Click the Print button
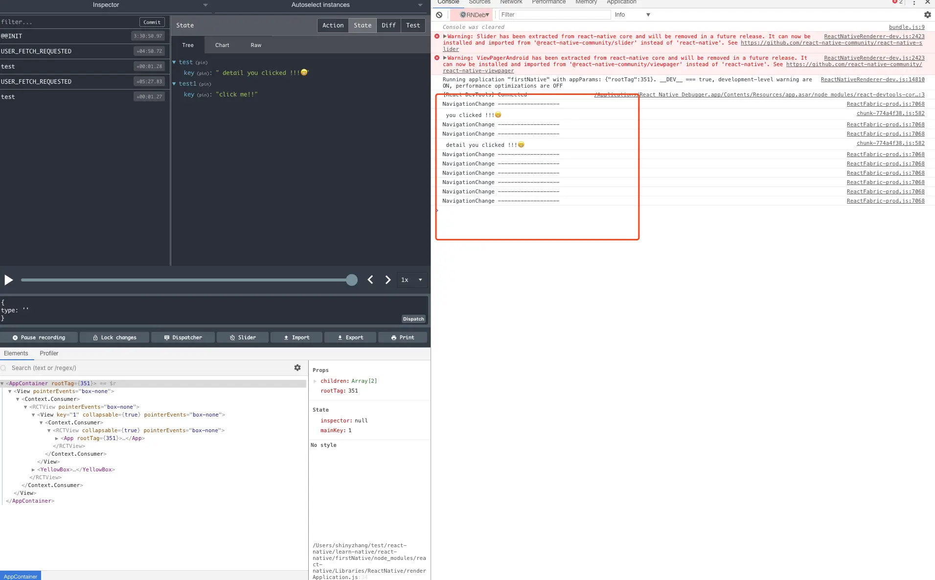This screenshot has height=580, width=935. [403, 338]
